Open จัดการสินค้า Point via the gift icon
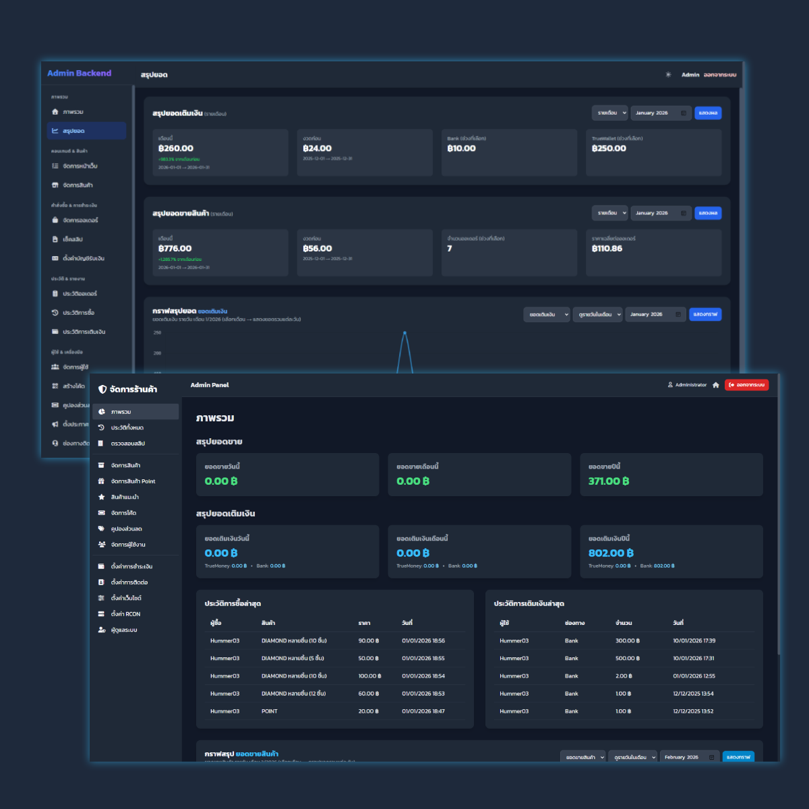This screenshot has width=809, height=809. tap(101, 481)
